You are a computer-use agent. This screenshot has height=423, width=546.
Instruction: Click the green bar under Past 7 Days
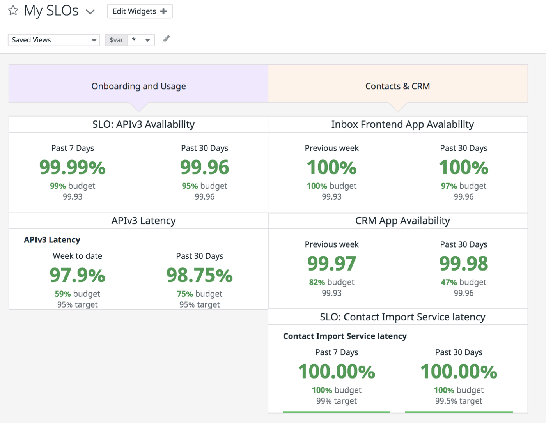pos(336,412)
